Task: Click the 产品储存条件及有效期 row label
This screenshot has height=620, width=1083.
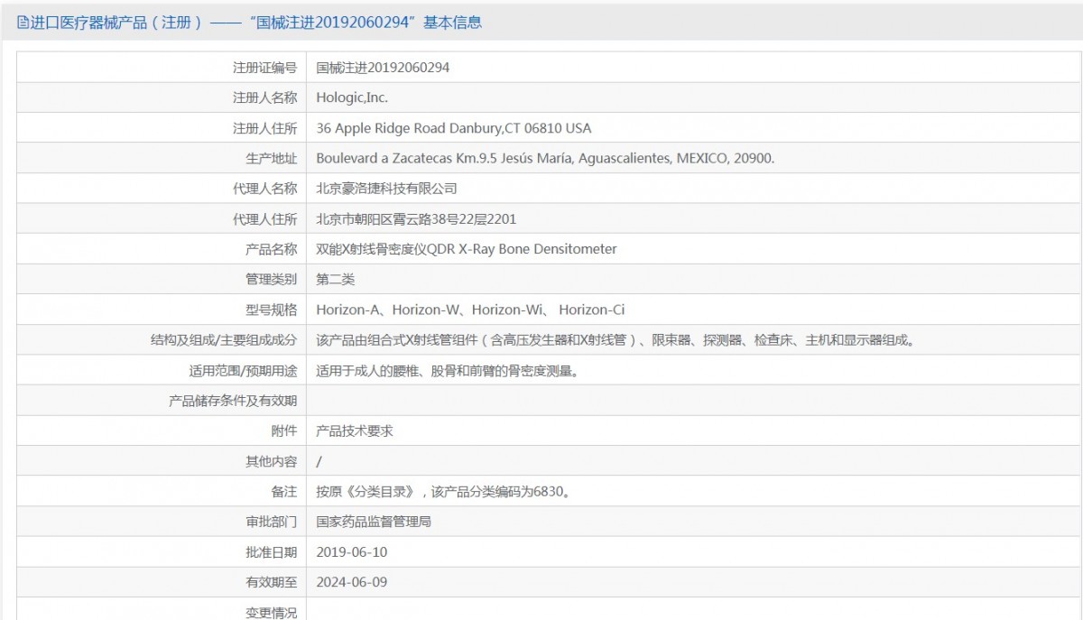Action: 233,401
